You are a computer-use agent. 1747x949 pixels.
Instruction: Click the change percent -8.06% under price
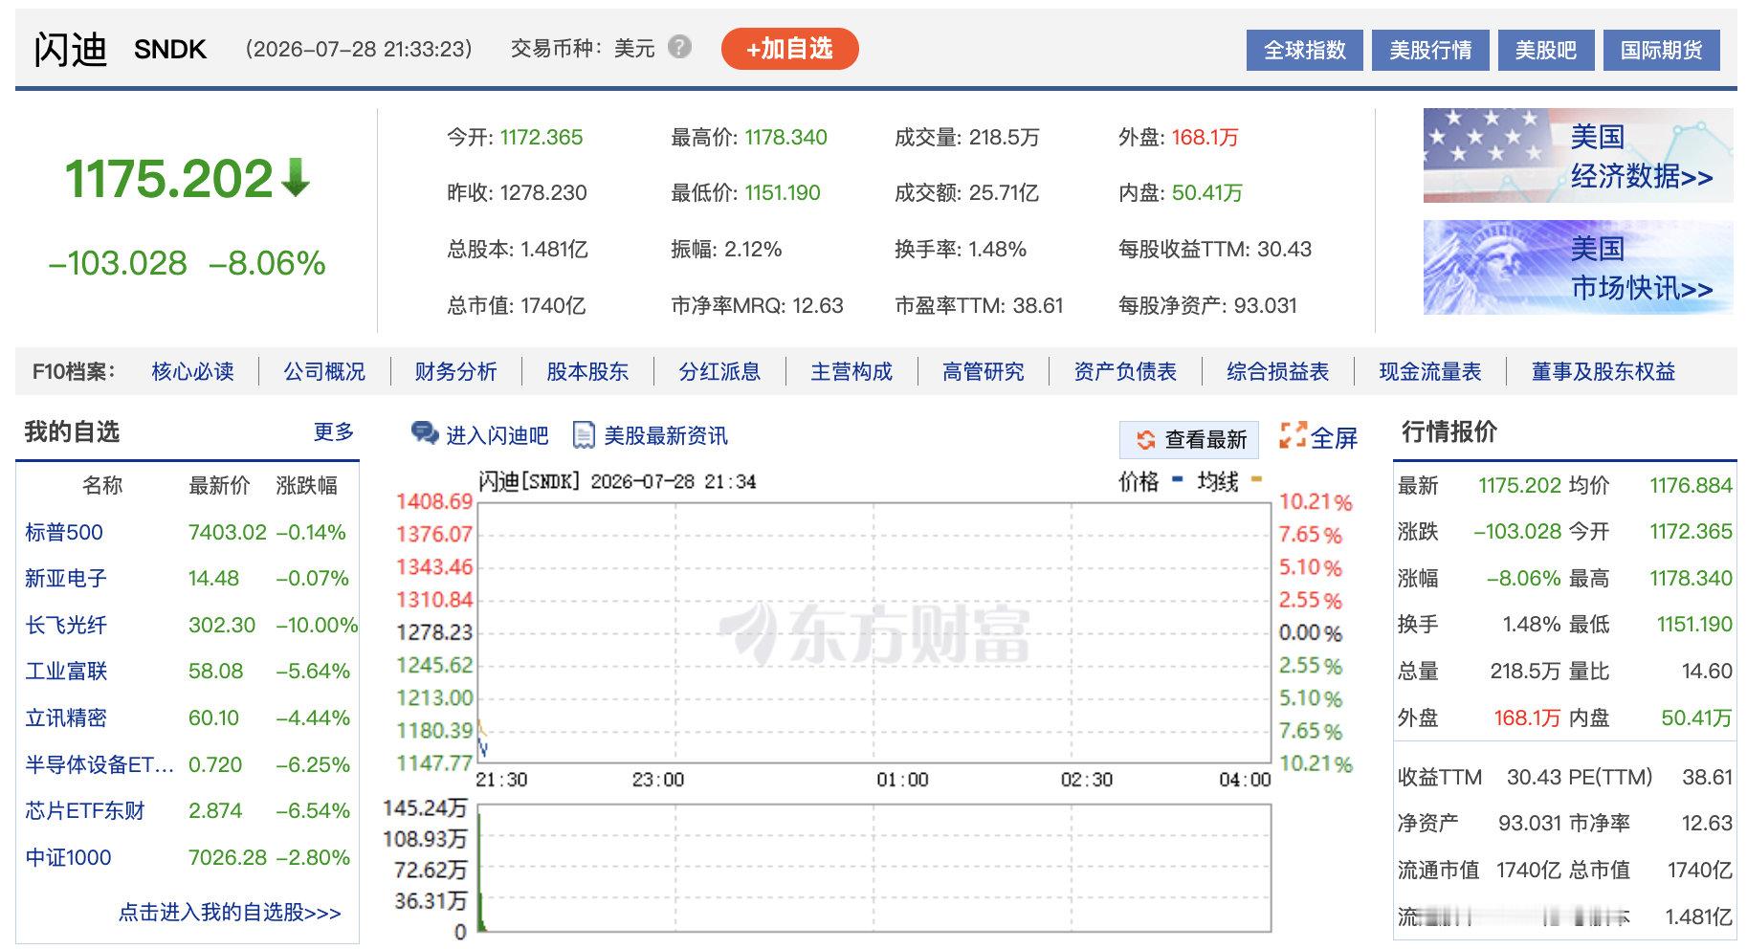coord(268,263)
